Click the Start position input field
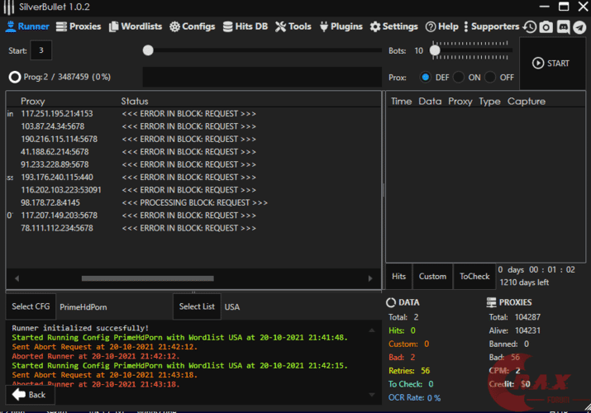This screenshot has height=413, width=591. [41, 50]
